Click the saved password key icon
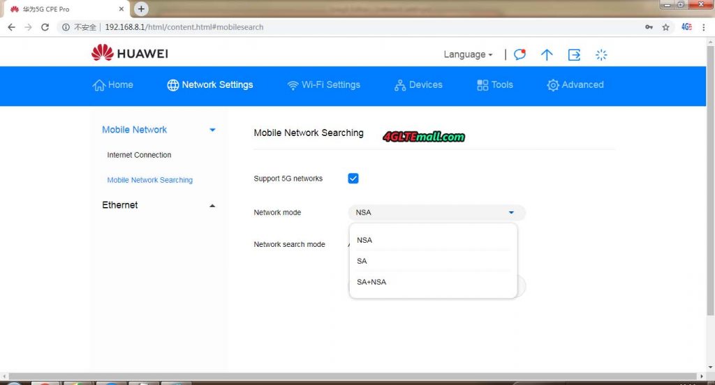715x385 pixels. point(649,27)
